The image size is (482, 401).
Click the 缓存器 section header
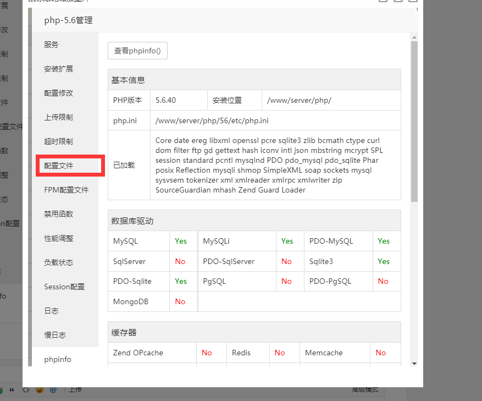254,332
